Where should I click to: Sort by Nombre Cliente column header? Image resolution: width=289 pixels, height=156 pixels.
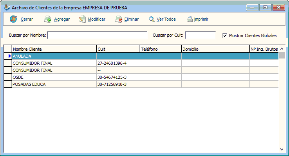[54, 49]
